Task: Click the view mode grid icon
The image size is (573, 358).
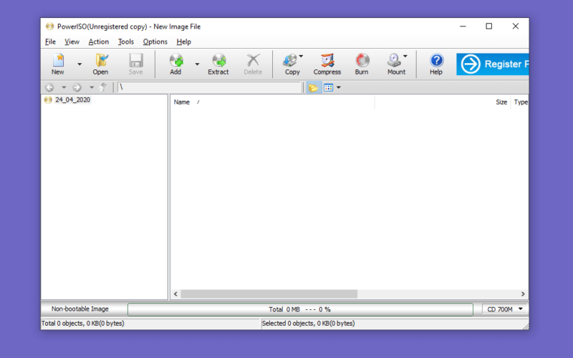Action: point(329,87)
